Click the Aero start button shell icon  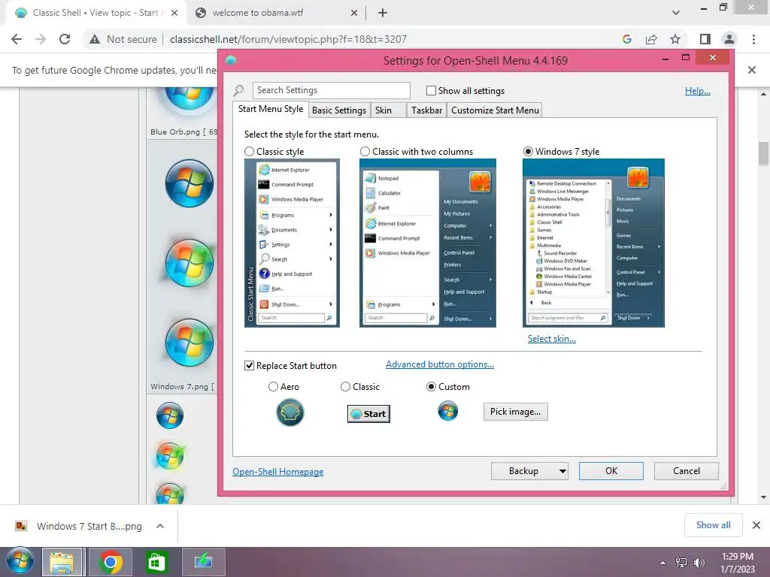coord(290,412)
